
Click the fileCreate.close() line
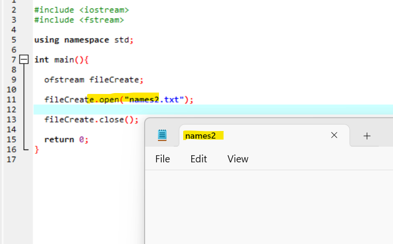(x=91, y=120)
